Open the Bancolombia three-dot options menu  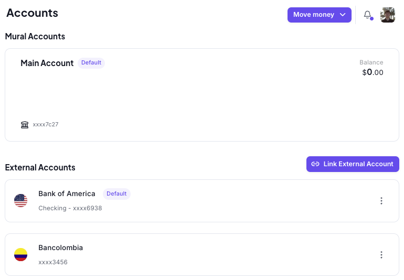(x=381, y=255)
